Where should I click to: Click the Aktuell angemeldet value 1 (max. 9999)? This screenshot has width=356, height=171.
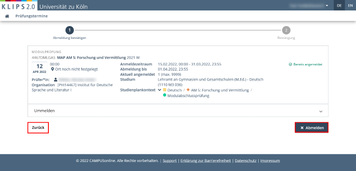point(169,74)
